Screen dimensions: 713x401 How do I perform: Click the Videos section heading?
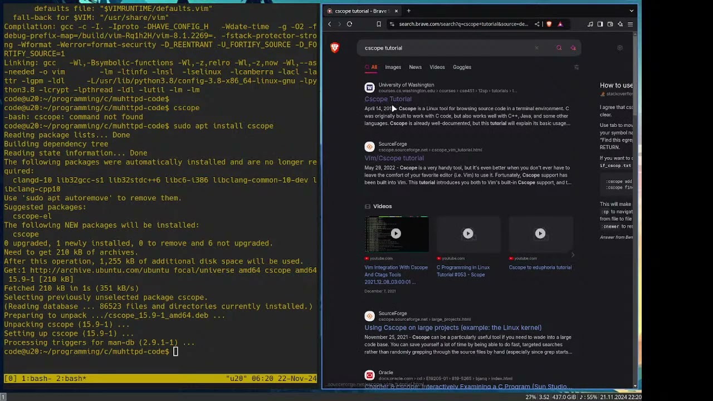(382, 206)
